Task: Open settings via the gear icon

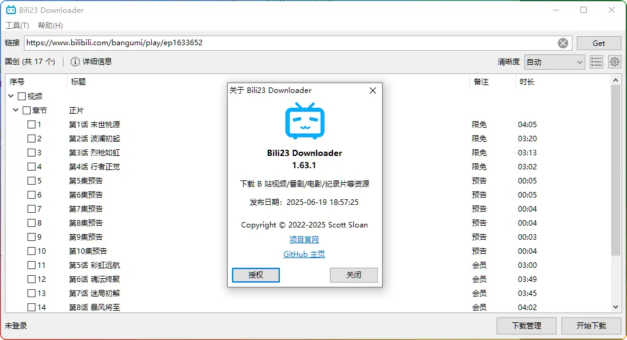Action: click(615, 62)
